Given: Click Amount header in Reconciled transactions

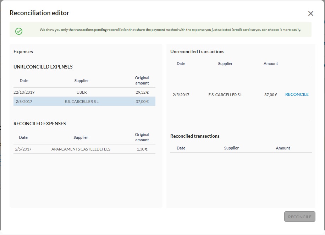Looking at the screenshot, I should coord(283,148).
